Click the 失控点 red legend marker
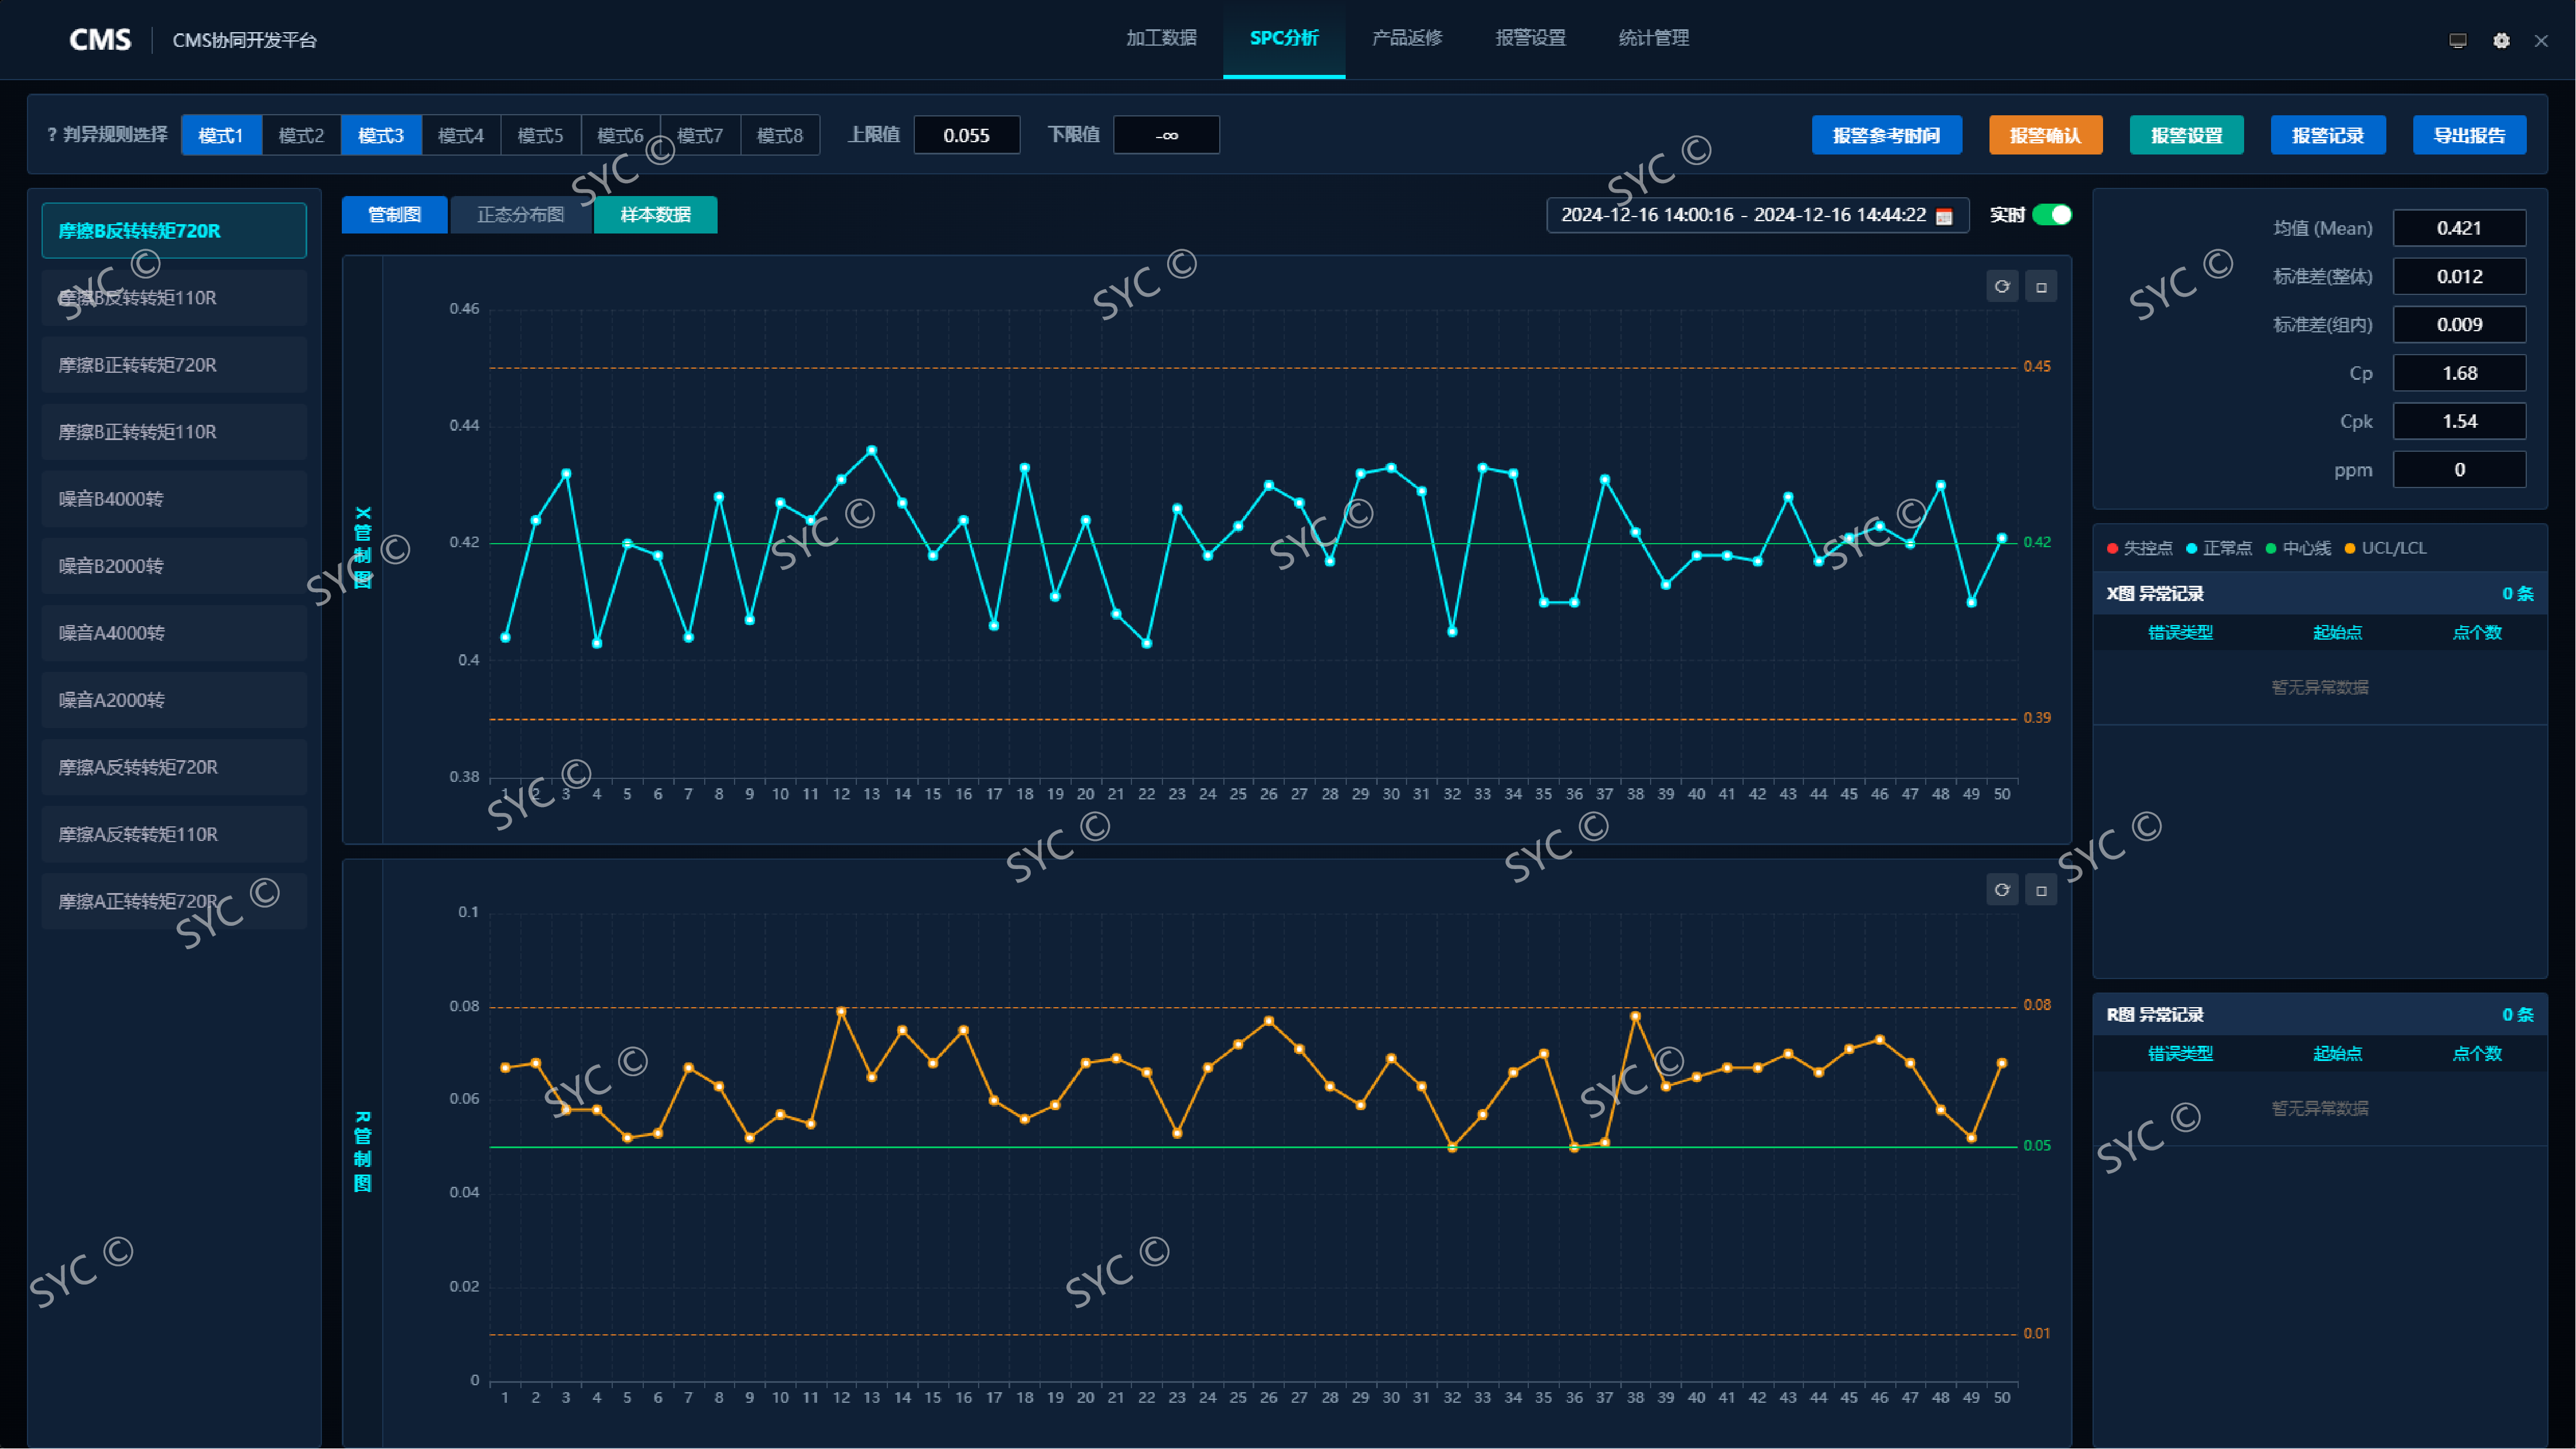Viewport: 2576px width, 1449px height. coord(2112,548)
